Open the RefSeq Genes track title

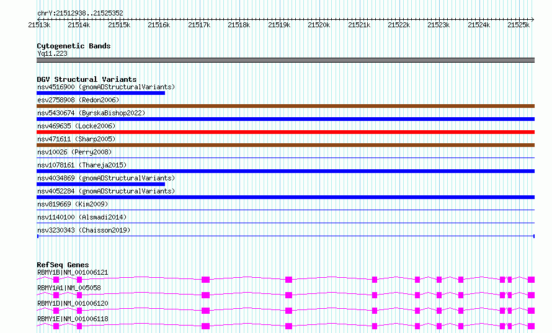63,265
